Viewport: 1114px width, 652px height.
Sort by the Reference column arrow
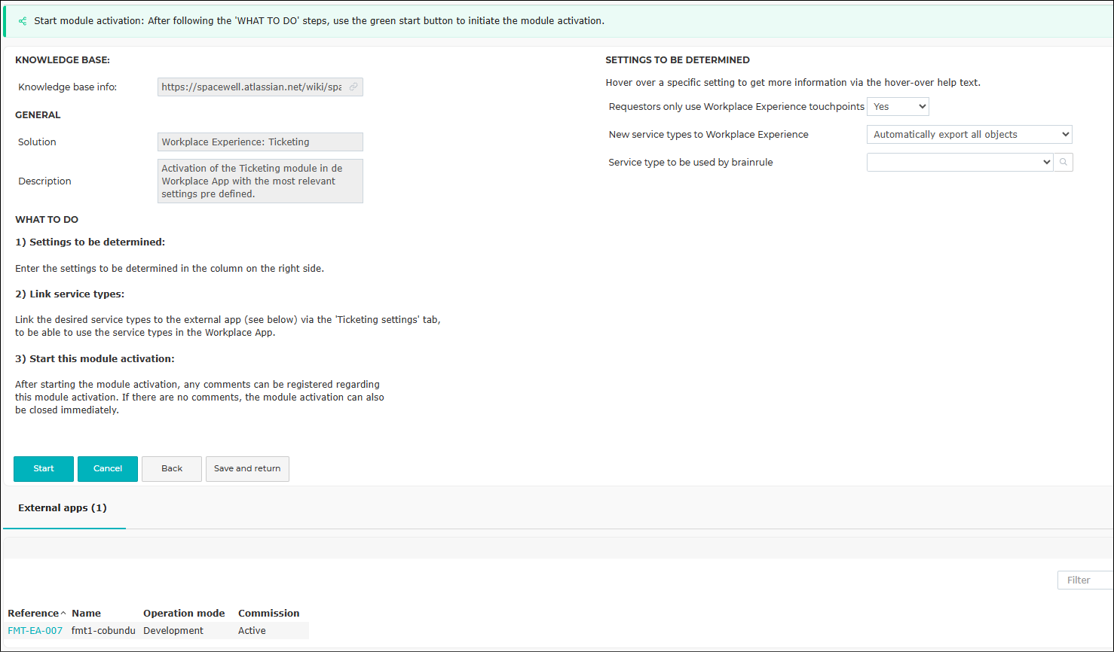click(x=63, y=614)
